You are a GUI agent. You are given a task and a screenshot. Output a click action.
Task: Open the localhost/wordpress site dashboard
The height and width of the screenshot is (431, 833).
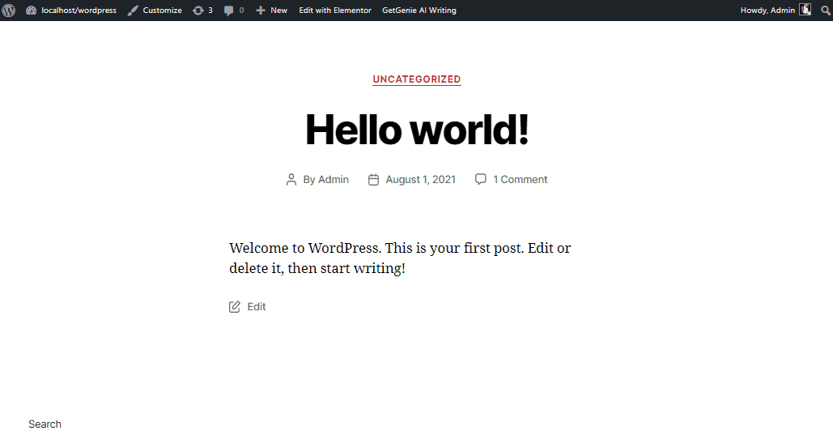[71, 10]
